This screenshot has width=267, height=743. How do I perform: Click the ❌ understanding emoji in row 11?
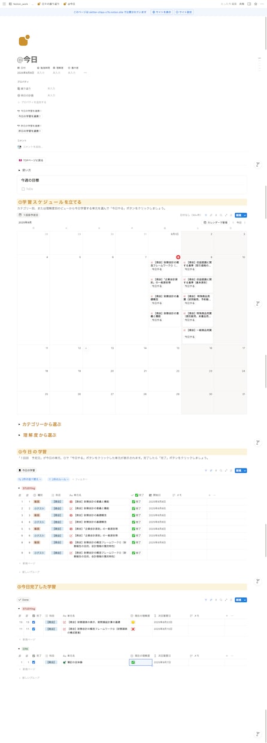click(133, 629)
